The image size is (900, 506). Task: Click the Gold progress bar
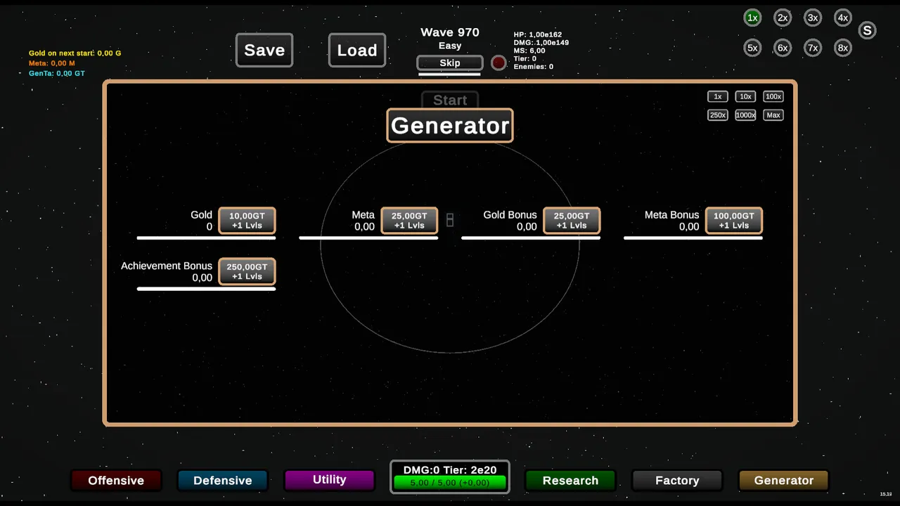206,238
